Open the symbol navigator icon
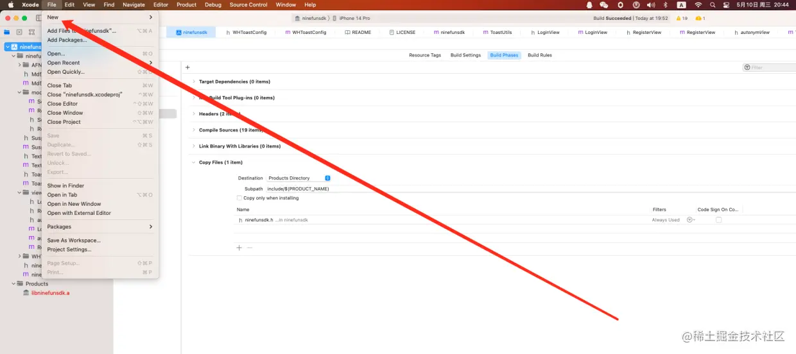 pyautogui.click(x=31, y=32)
